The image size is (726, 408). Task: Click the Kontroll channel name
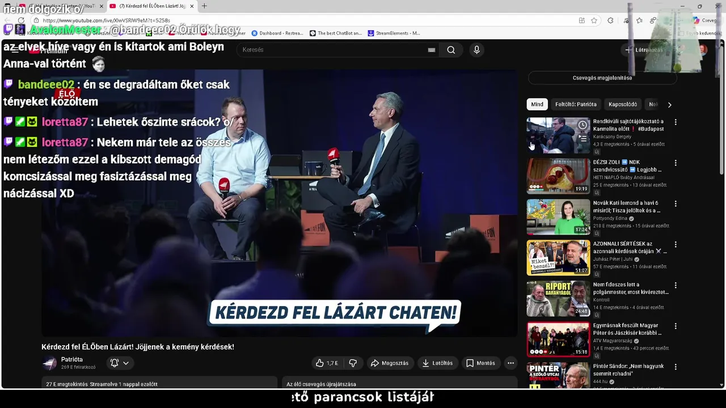coord(601,300)
